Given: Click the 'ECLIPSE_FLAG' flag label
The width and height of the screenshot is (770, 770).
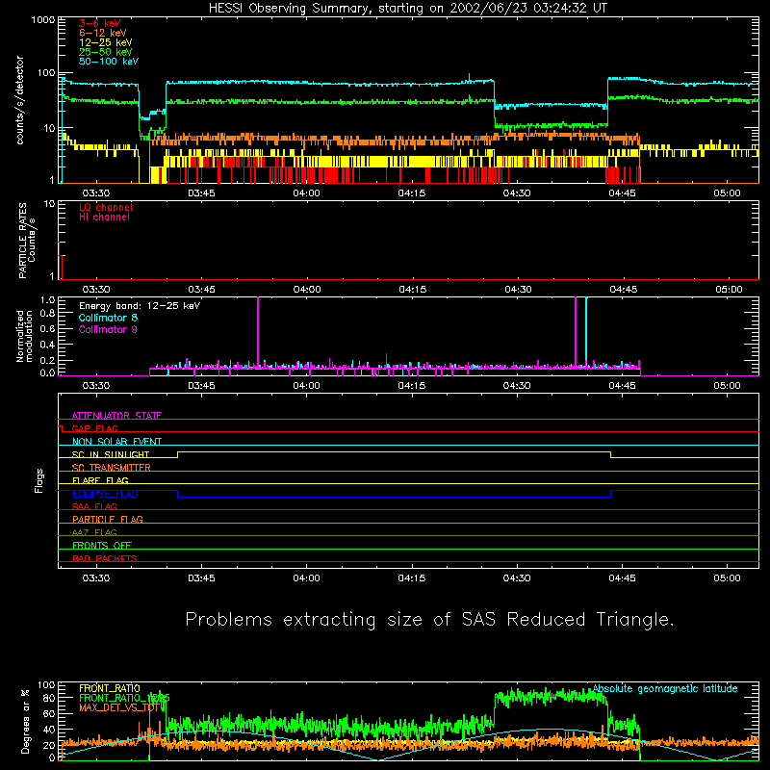Looking at the screenshot, I should (105, 494).
